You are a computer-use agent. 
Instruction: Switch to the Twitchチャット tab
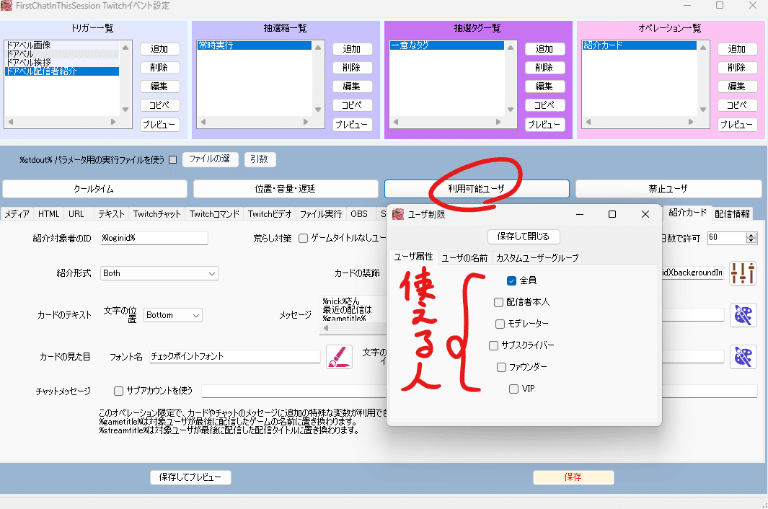[157, 214]
